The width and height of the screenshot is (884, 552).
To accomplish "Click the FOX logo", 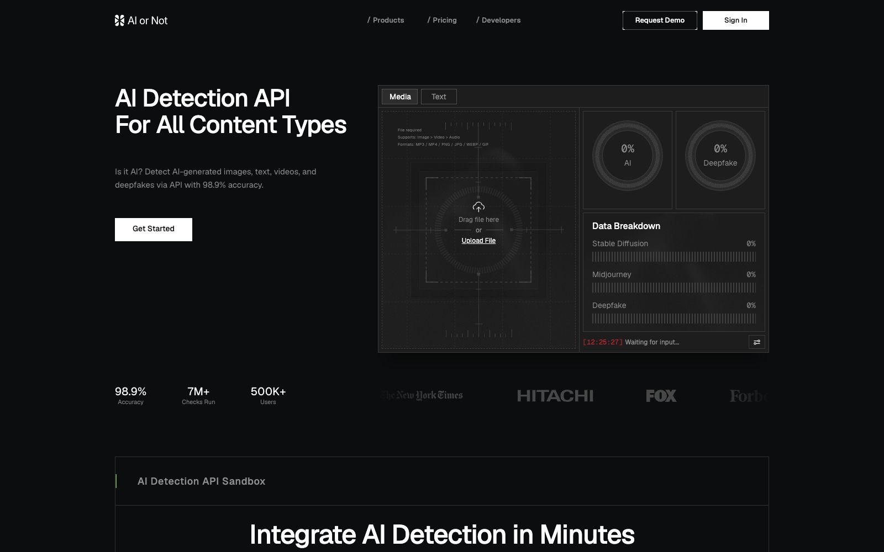I will [x=661, y=396].
